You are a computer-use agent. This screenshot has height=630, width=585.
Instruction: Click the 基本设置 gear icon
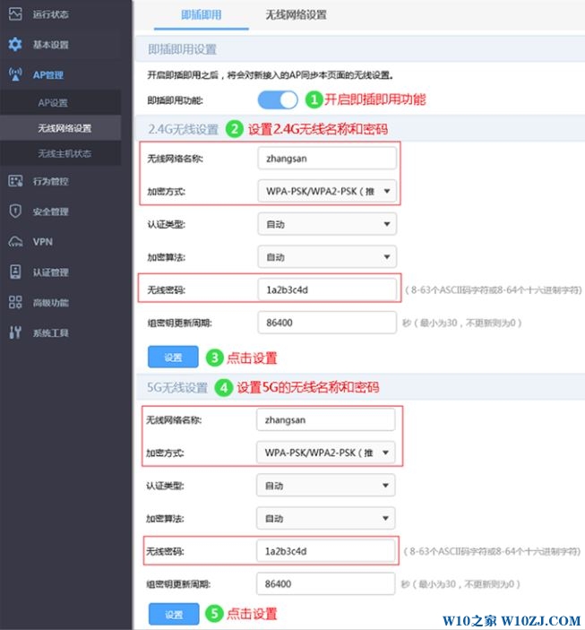click(15, 44)
